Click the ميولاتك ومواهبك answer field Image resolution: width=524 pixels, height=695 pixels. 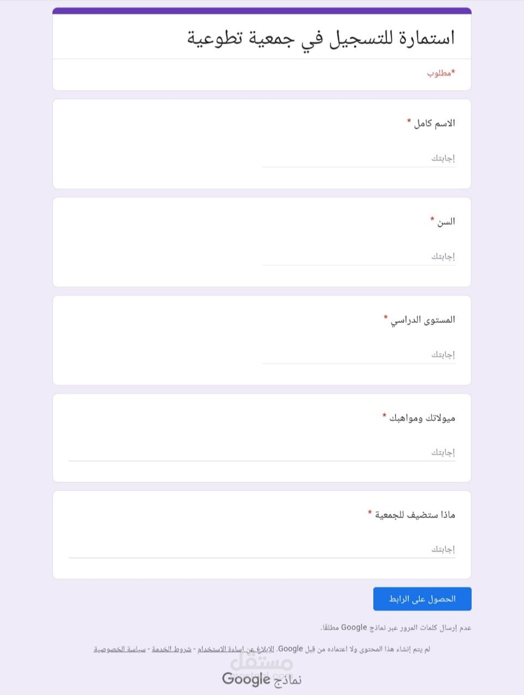pyautogui.click(x=262, y=452)
